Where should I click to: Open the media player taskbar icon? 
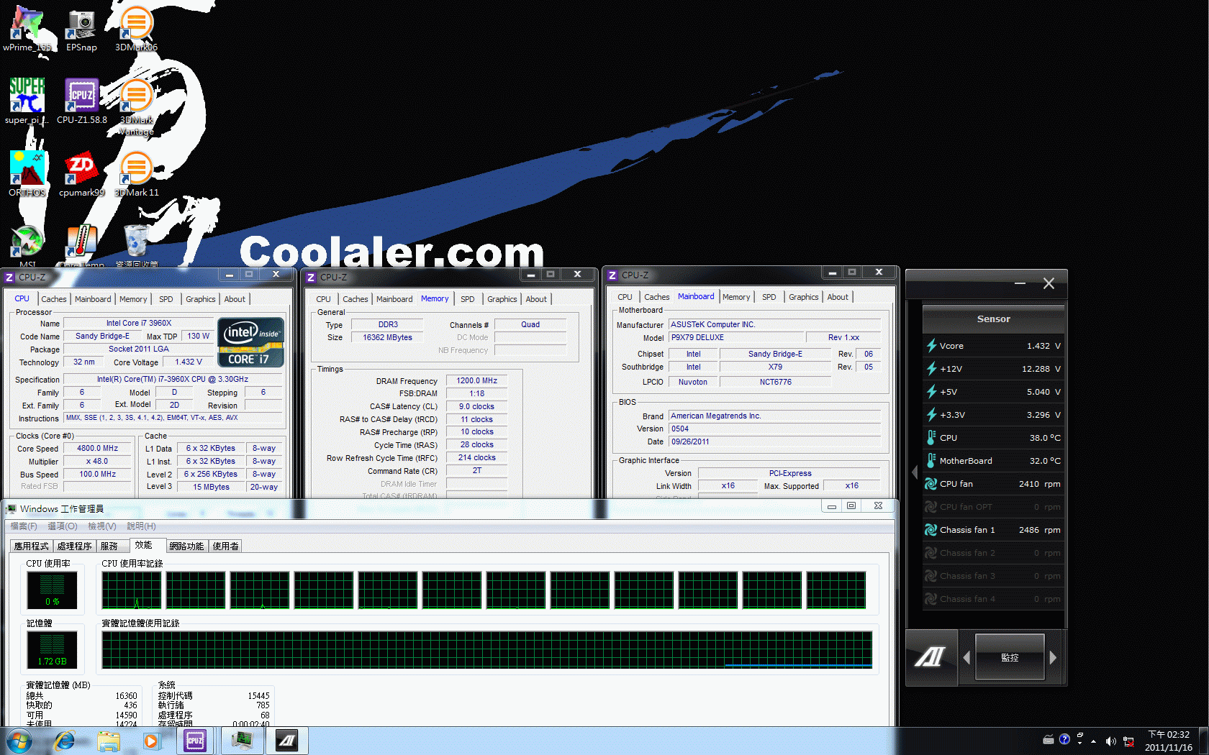click(x=150, y=741)
